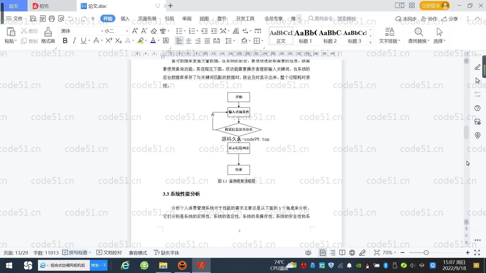The image size is (486, 273).
Task: Apply the 标题 1 heading style
Action: 305,36
